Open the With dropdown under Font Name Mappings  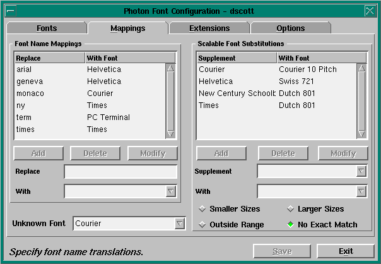[171, 191]
